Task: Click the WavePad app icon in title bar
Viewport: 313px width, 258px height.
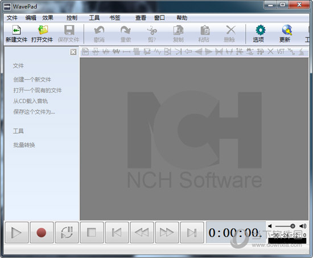Action: (x=7, y=7)
